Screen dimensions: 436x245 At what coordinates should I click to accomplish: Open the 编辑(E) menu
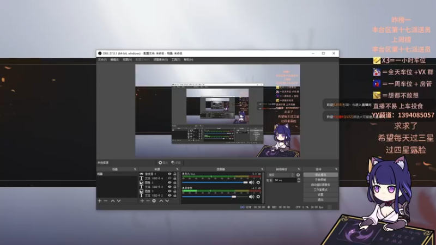114,60
